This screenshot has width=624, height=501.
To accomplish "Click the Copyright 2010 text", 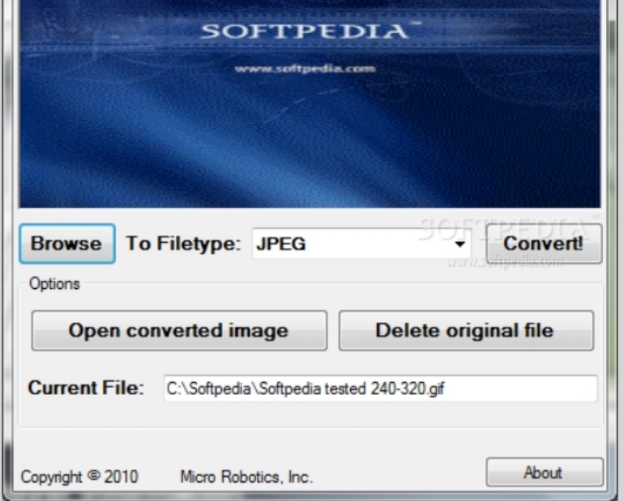I will (x=79, y=477).
